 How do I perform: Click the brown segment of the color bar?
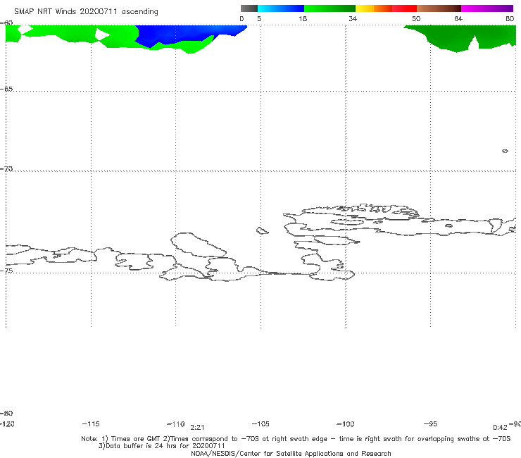[x=439, y=8]
